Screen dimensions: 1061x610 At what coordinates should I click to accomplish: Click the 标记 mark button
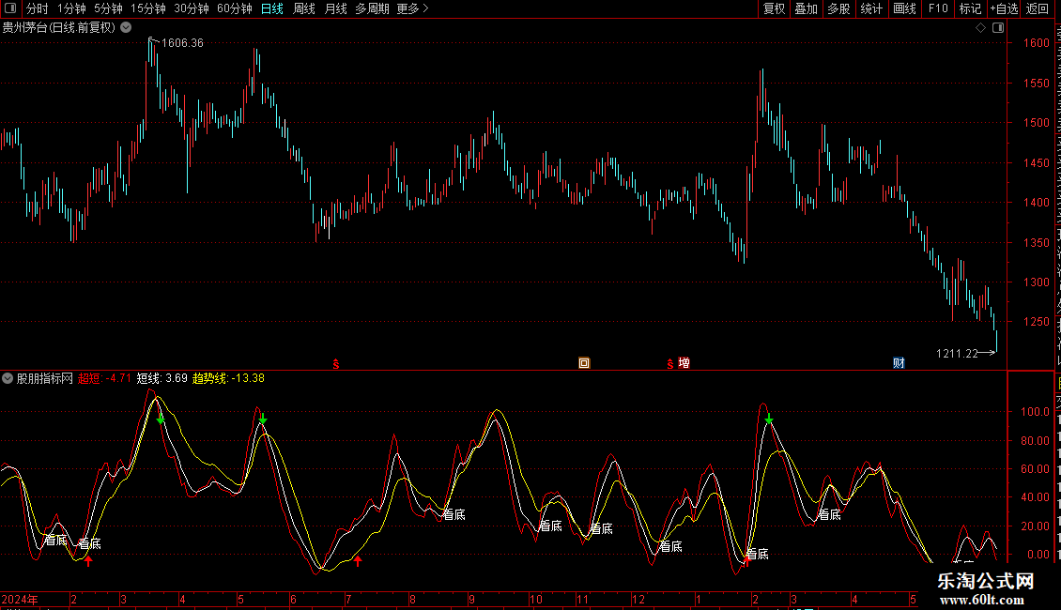pos(970,8)
